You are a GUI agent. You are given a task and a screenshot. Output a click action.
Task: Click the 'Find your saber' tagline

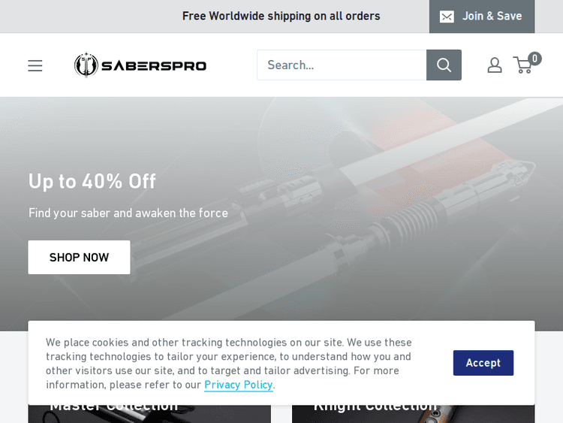pyautogui.click(x=128, y=213)
